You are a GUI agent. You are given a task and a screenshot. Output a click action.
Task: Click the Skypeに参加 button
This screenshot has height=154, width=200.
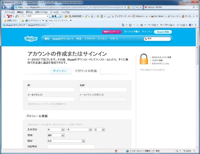tap(163, 32)
